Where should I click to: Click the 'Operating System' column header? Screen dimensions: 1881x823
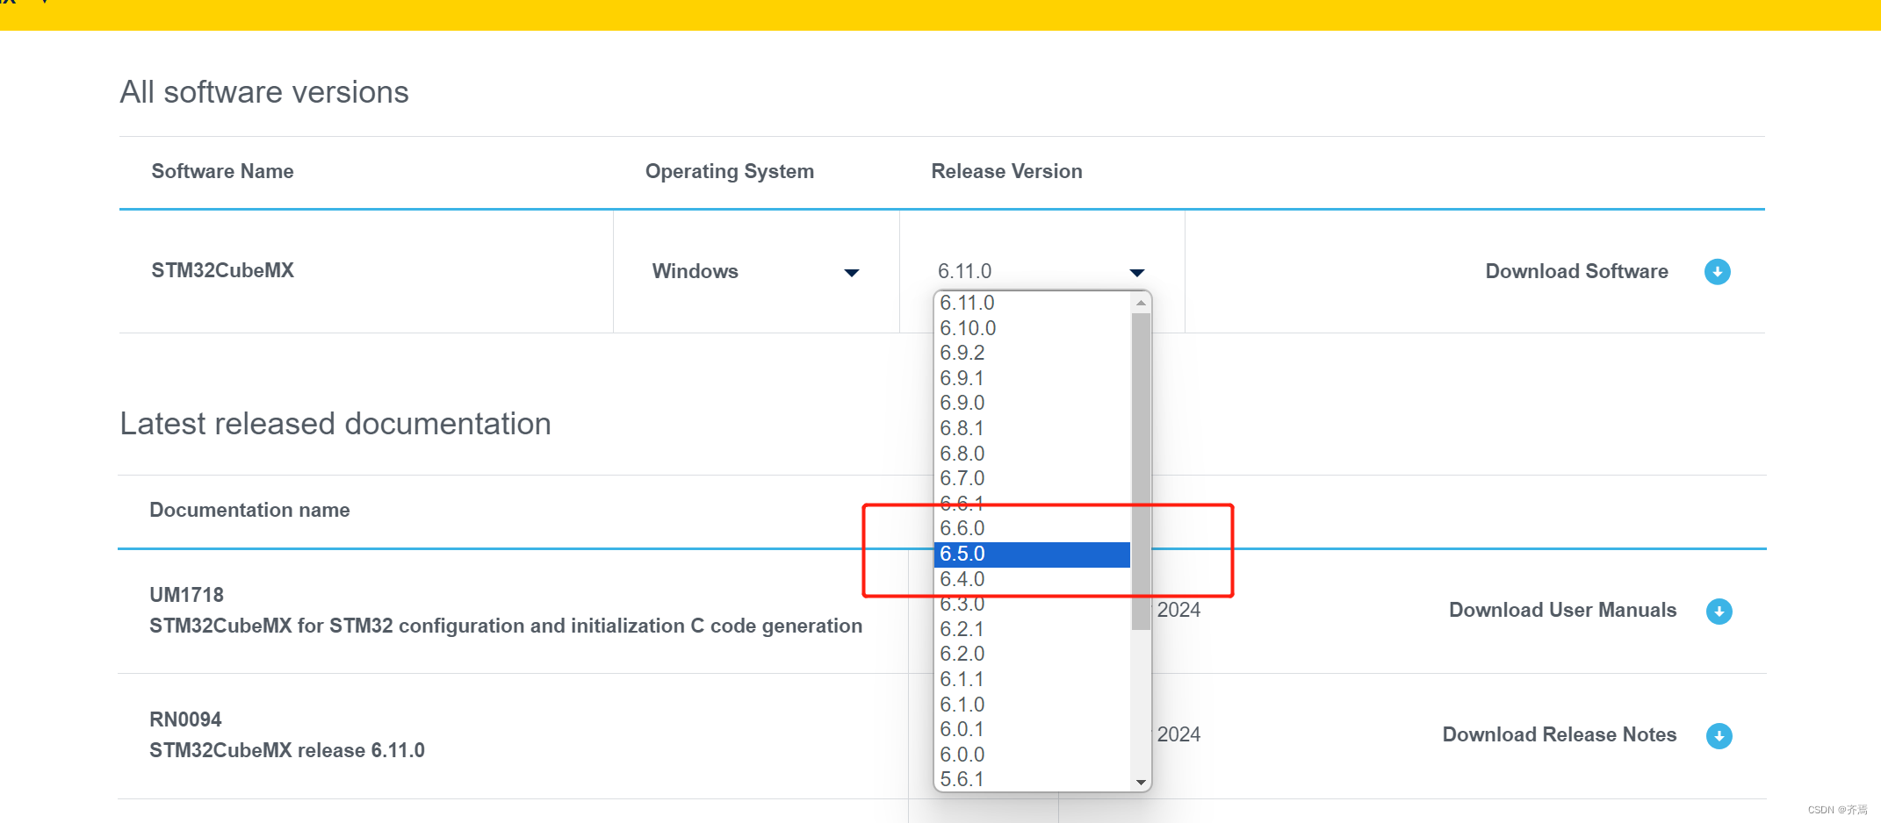click(730, 172)
